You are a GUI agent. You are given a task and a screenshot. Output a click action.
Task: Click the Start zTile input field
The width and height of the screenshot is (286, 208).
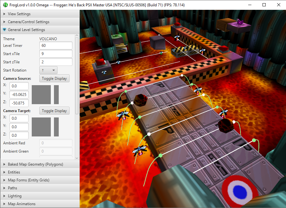point(56,62)
